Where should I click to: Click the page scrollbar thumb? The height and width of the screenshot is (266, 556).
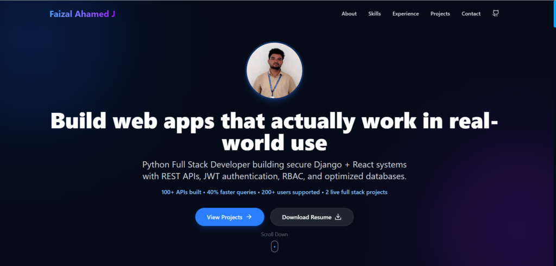click(x=554, y=14)
